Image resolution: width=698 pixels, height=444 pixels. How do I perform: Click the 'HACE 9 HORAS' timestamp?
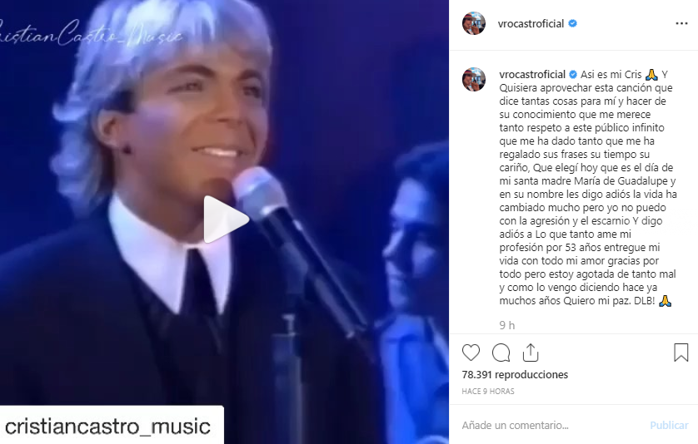point(488,391)
